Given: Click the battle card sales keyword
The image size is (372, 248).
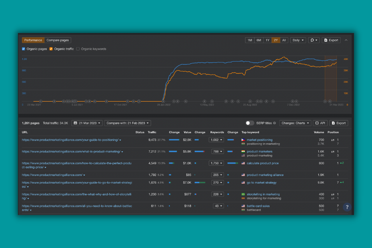Looking at the screenshot, I should coord(258,206).
